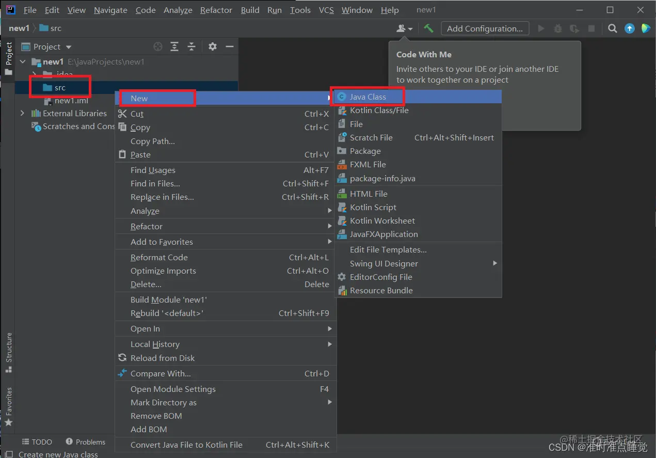Select Java Class in the New submenu
656x458 pixels.
419,97
